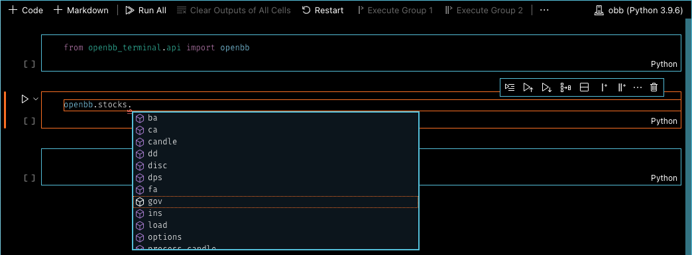Change the second cell's Python language label

[663, 121]
